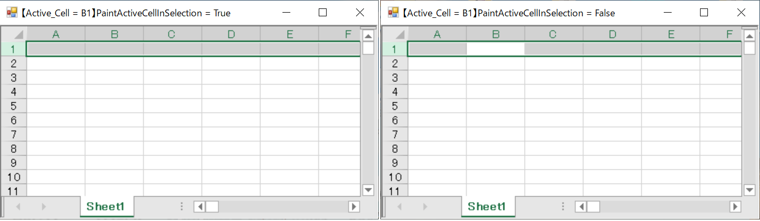760x221 pixels.
Task: Click the True window's horizontal scroll right arrow
Action: pyautogui.click(x=354, y=207)
